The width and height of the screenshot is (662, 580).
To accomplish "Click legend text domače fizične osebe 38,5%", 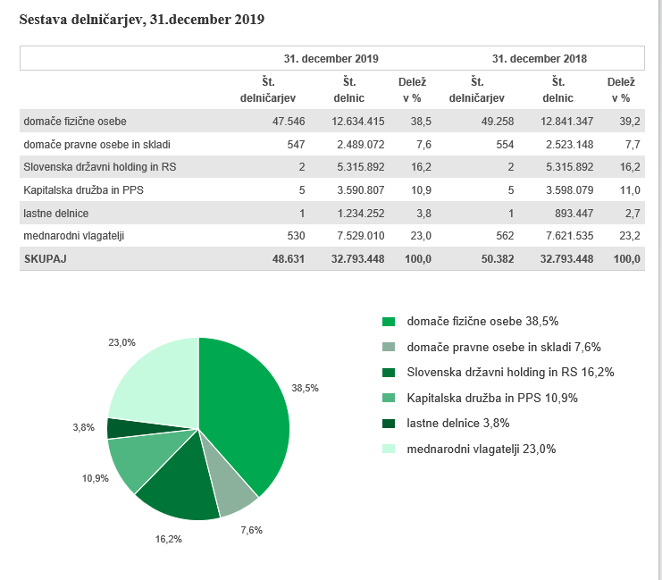I will 482,322.
